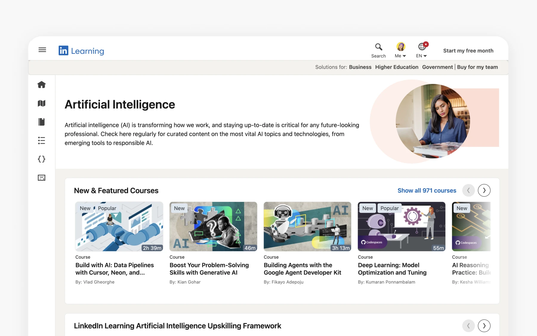Image resolution: width=537 pixels, height=336 pixels.
Task: Click New badge on Problem-Solving course
Action: (x=179, y=208)
